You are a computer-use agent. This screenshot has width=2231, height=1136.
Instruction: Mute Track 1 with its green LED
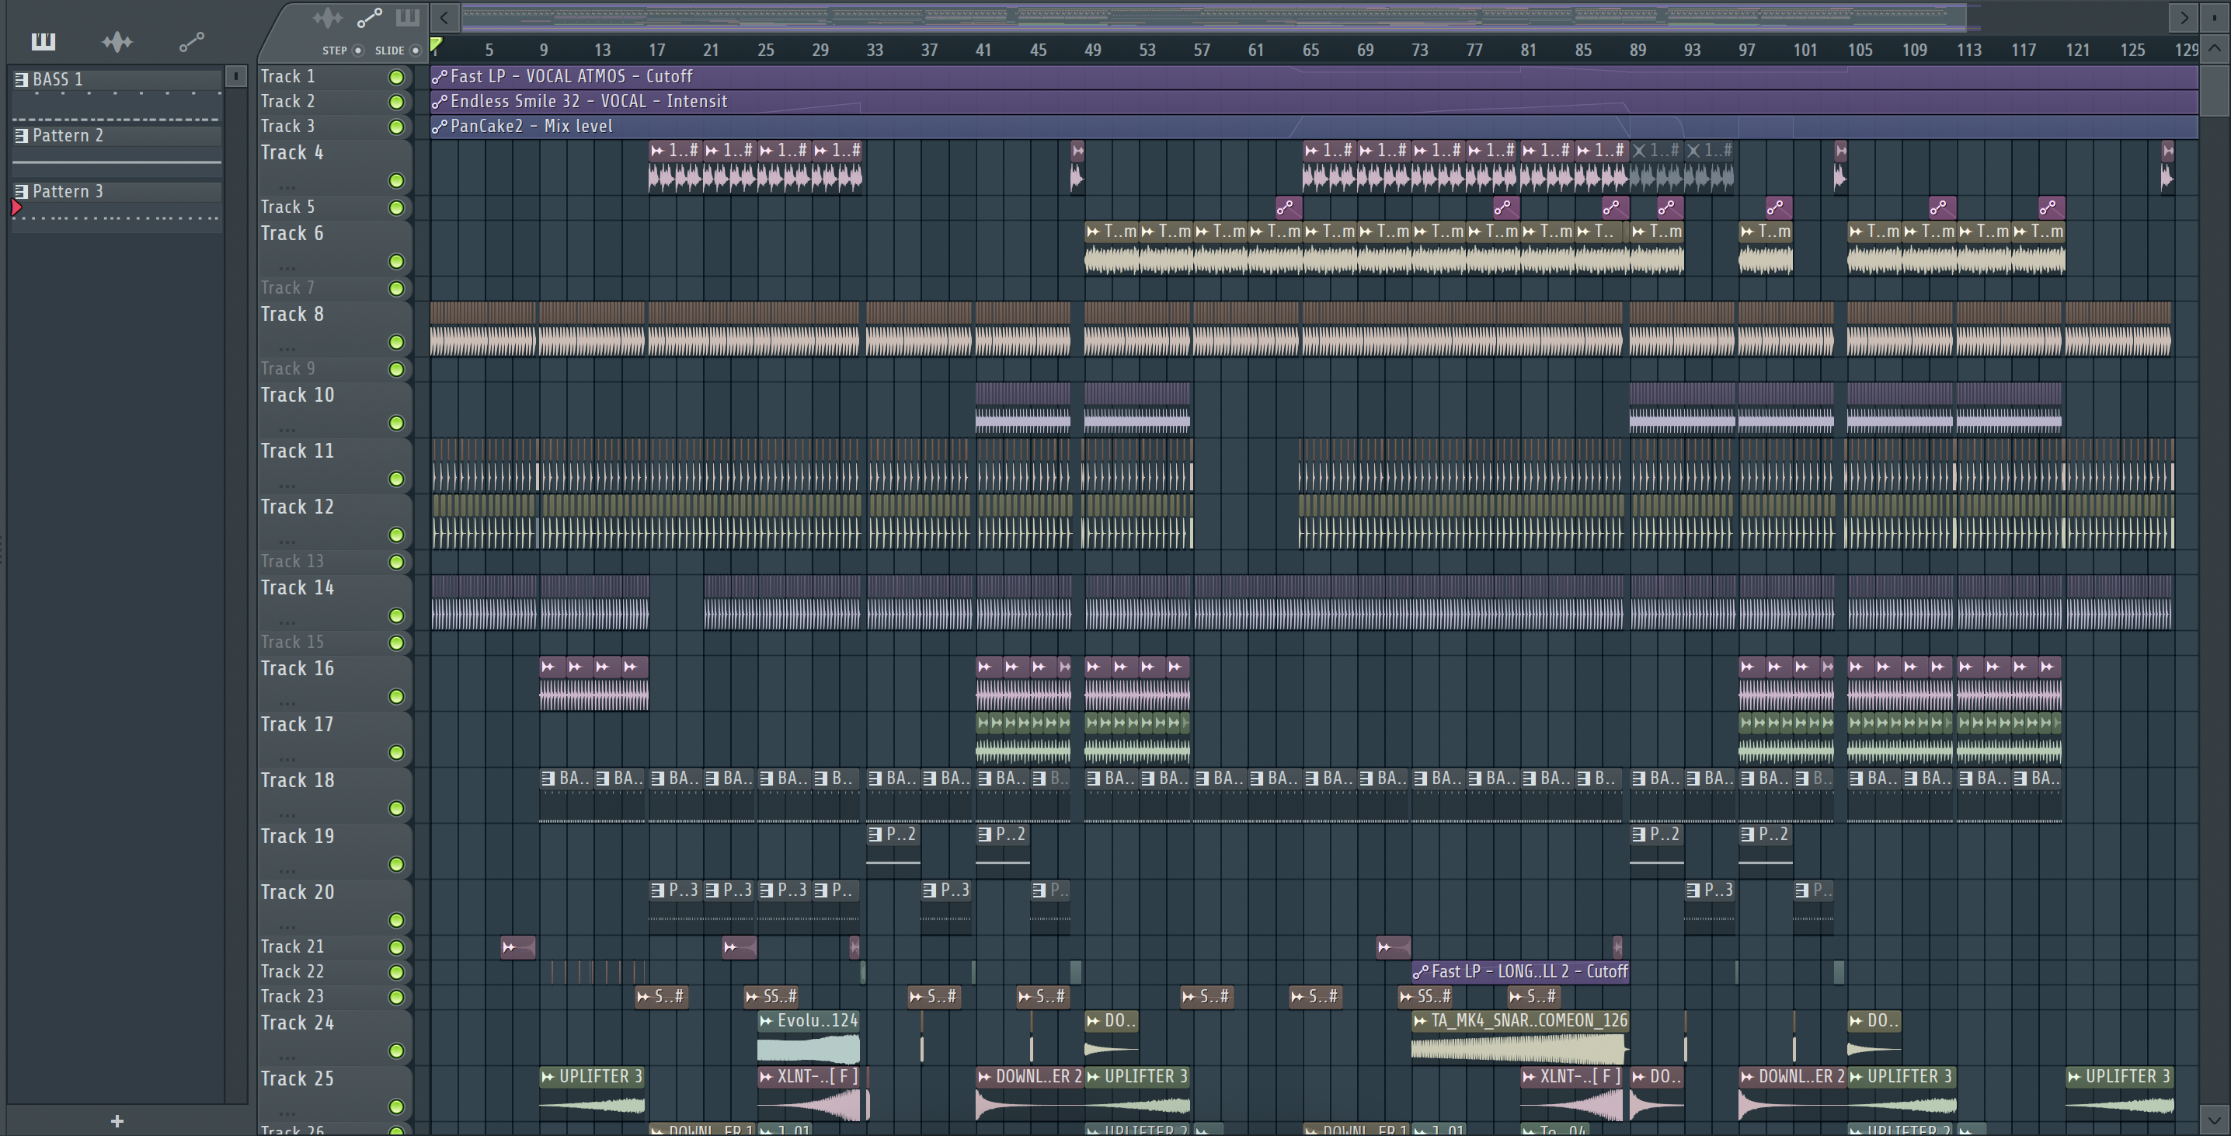[396, 77]
